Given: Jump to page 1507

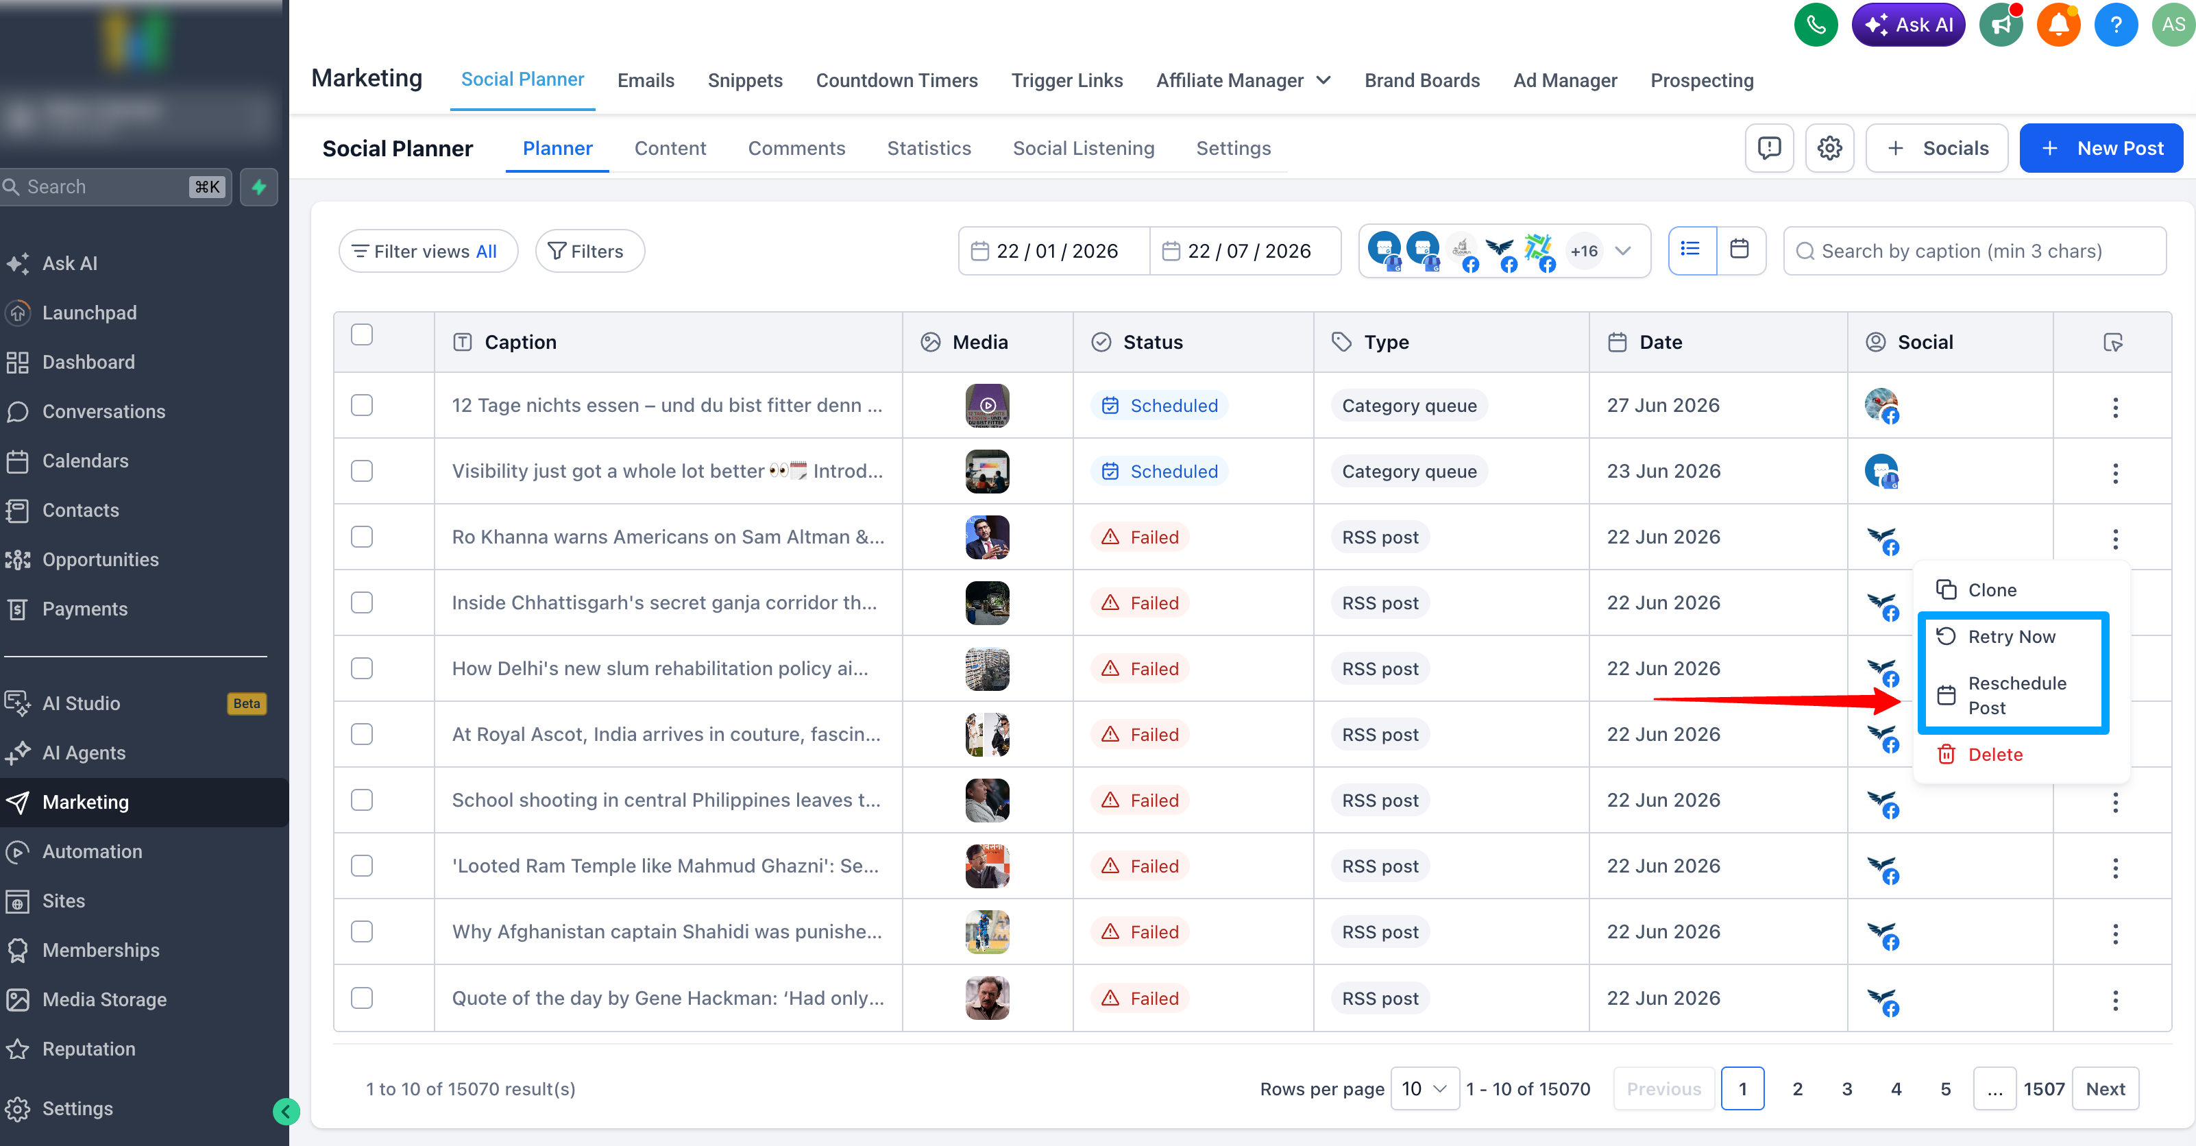Looking at the screenshot, I should point(2043,1088).
